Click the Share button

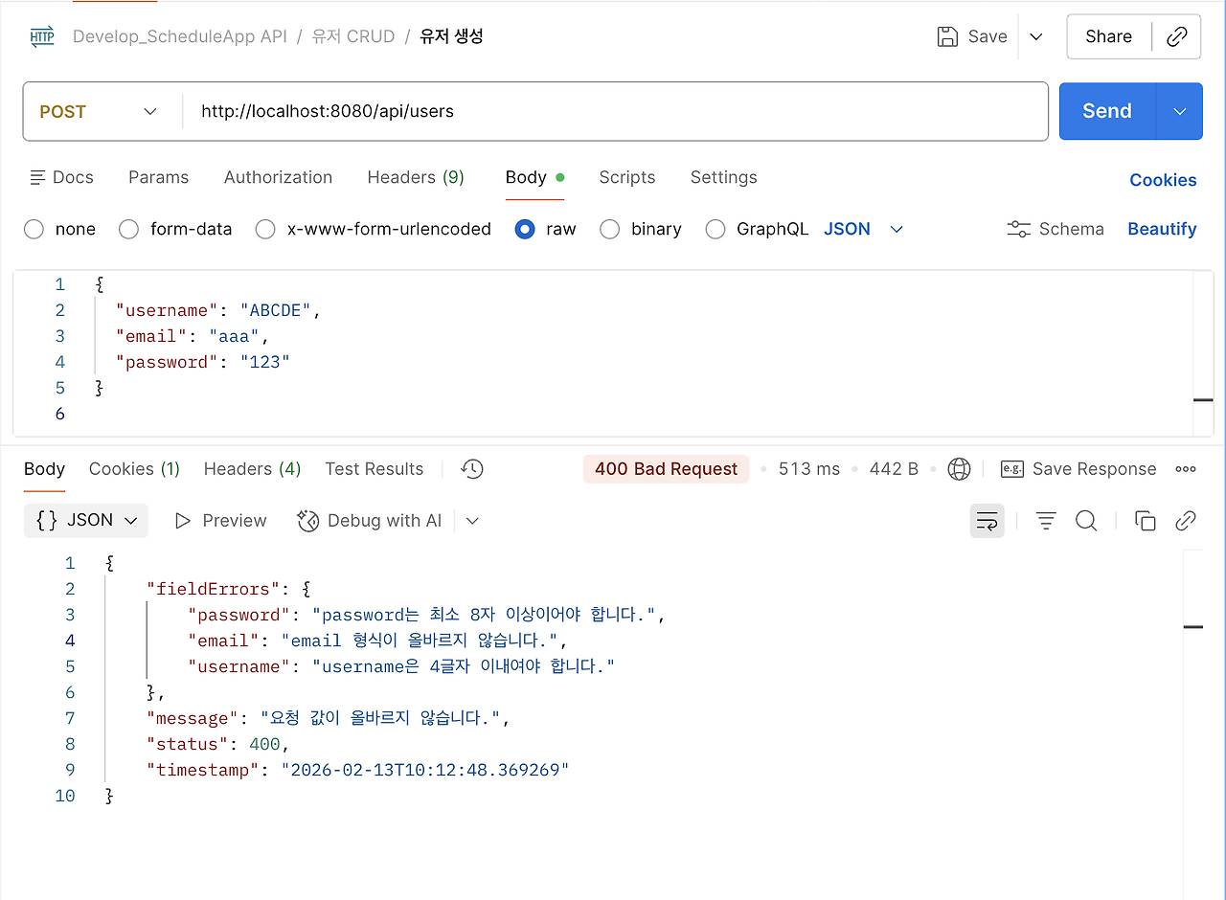pyautogui.click(x=1108, y=36)
